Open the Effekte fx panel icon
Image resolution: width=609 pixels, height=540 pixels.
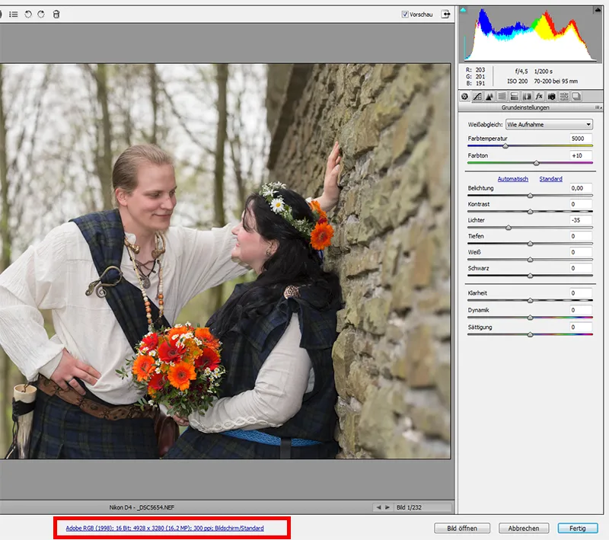tap(538, 96)
